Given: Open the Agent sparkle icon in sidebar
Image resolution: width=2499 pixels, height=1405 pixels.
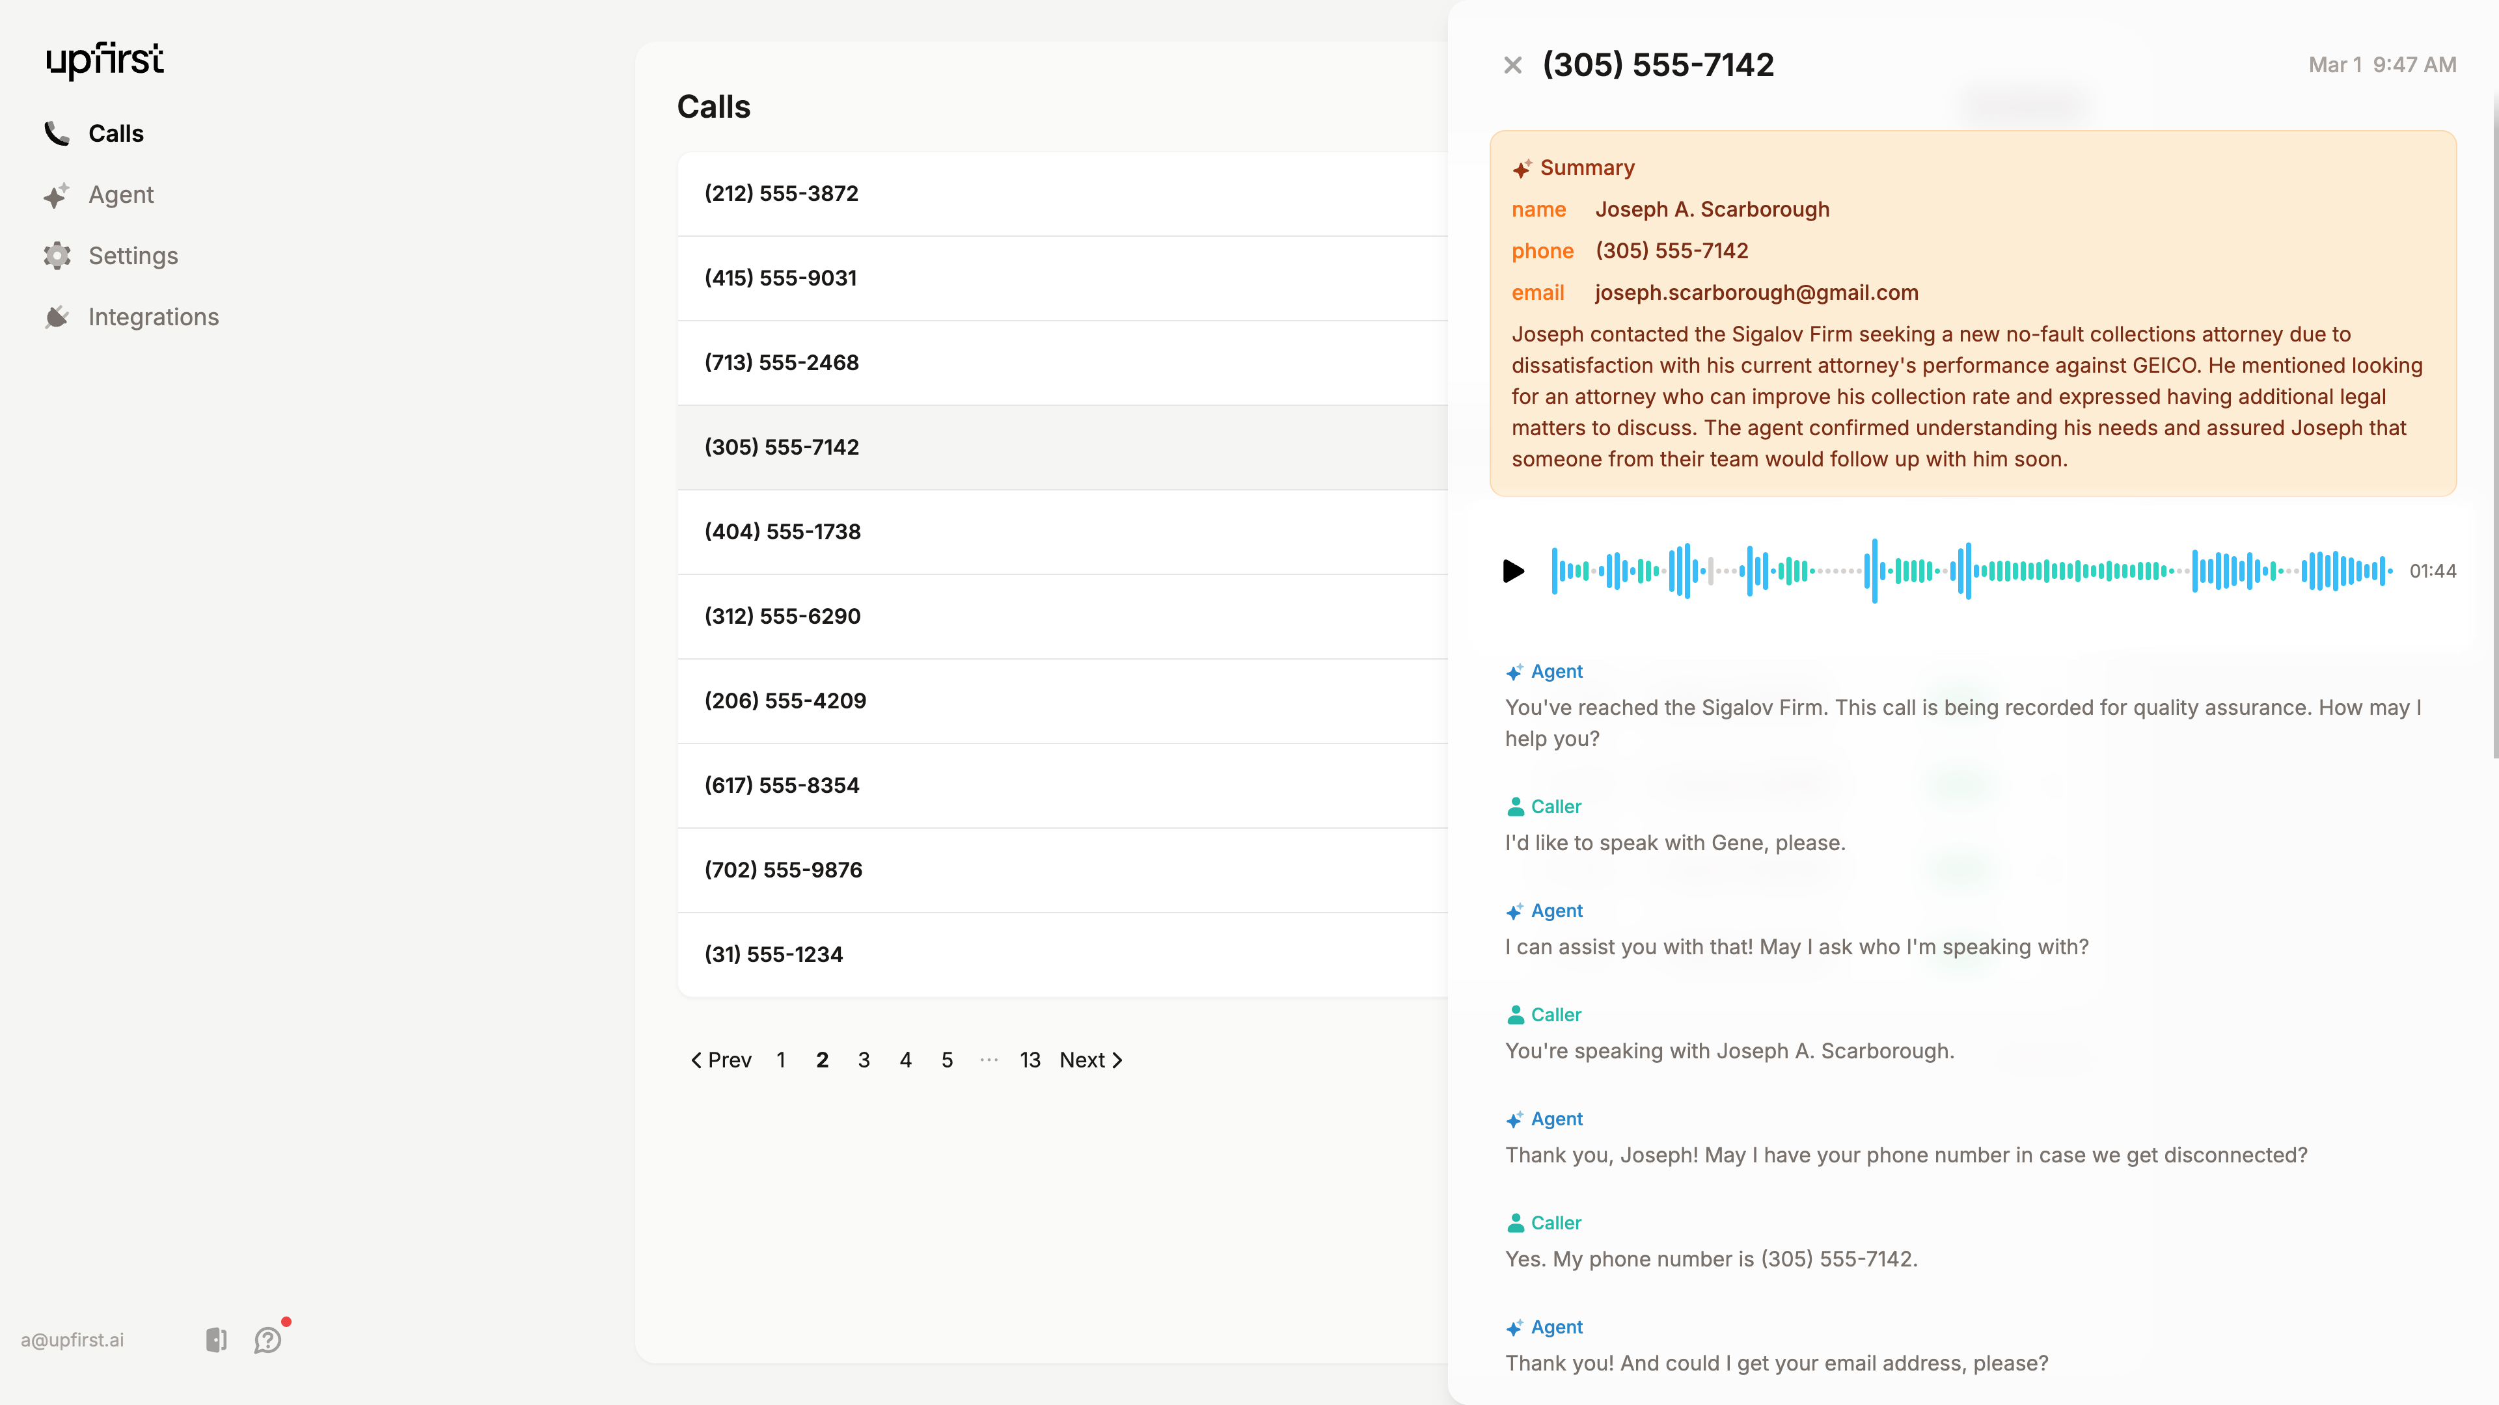Looking at the screenshot, I should tap(56, 196).
